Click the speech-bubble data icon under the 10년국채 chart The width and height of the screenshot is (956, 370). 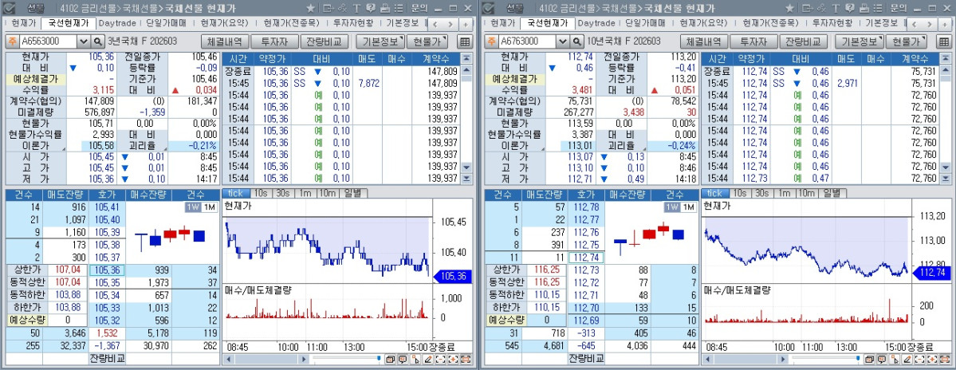(x=882, y=360)
